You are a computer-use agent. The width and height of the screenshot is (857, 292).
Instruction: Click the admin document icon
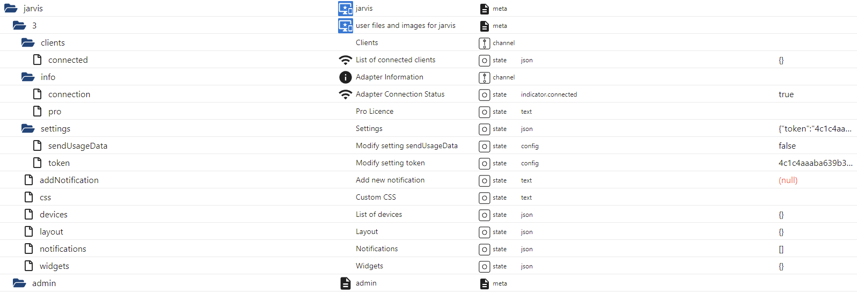click(x=345, y=283)
